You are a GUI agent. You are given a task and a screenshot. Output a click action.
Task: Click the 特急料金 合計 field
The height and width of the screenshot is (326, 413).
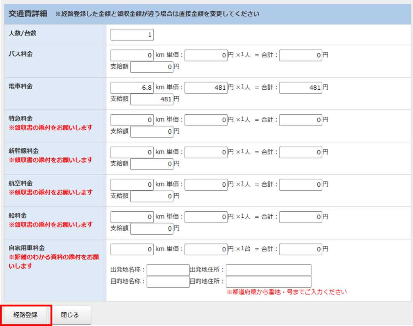[300, 120]
